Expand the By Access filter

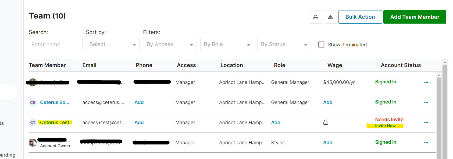[170, 45]
